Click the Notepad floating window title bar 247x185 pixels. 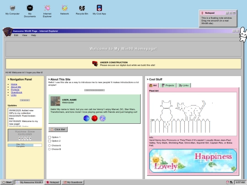click(x=218, y=13)
